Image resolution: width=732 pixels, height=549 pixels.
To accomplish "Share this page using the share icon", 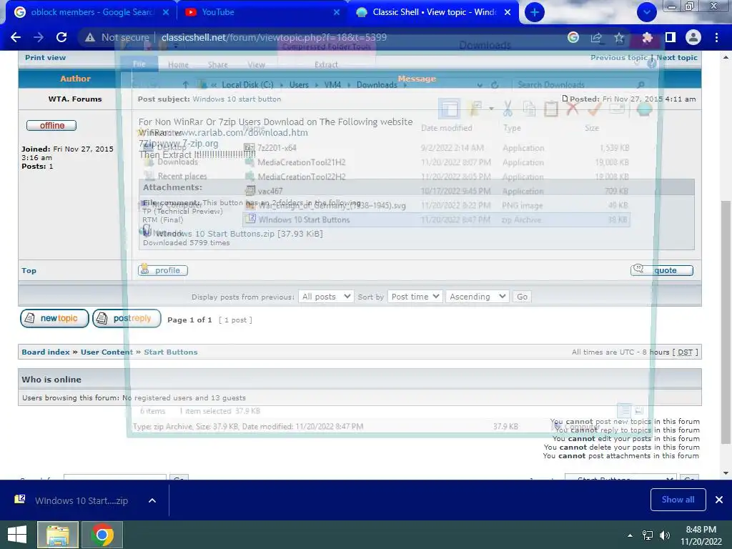I will (596, 37).
